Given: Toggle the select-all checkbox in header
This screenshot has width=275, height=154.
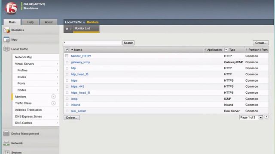Looking at the screenshot, I should pos(67,50).
